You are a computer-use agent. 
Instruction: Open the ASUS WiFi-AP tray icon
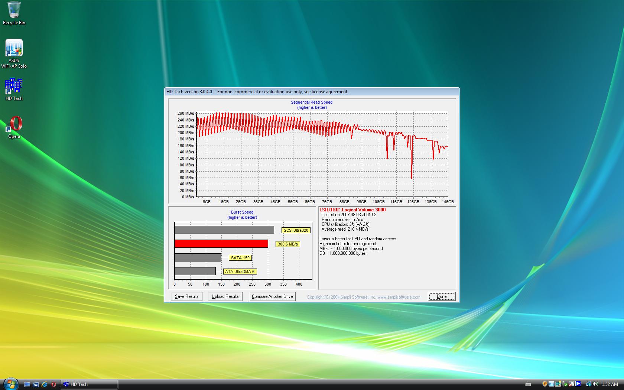tap(552, 384)
